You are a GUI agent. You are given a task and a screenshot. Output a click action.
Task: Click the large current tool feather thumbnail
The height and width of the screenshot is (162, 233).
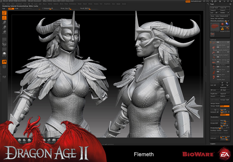pos(215,27)
